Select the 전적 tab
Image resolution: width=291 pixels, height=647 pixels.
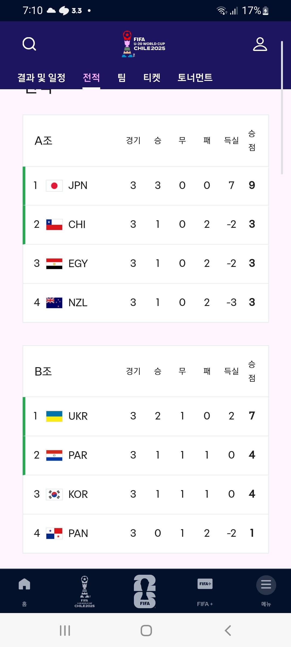[91, 78]
